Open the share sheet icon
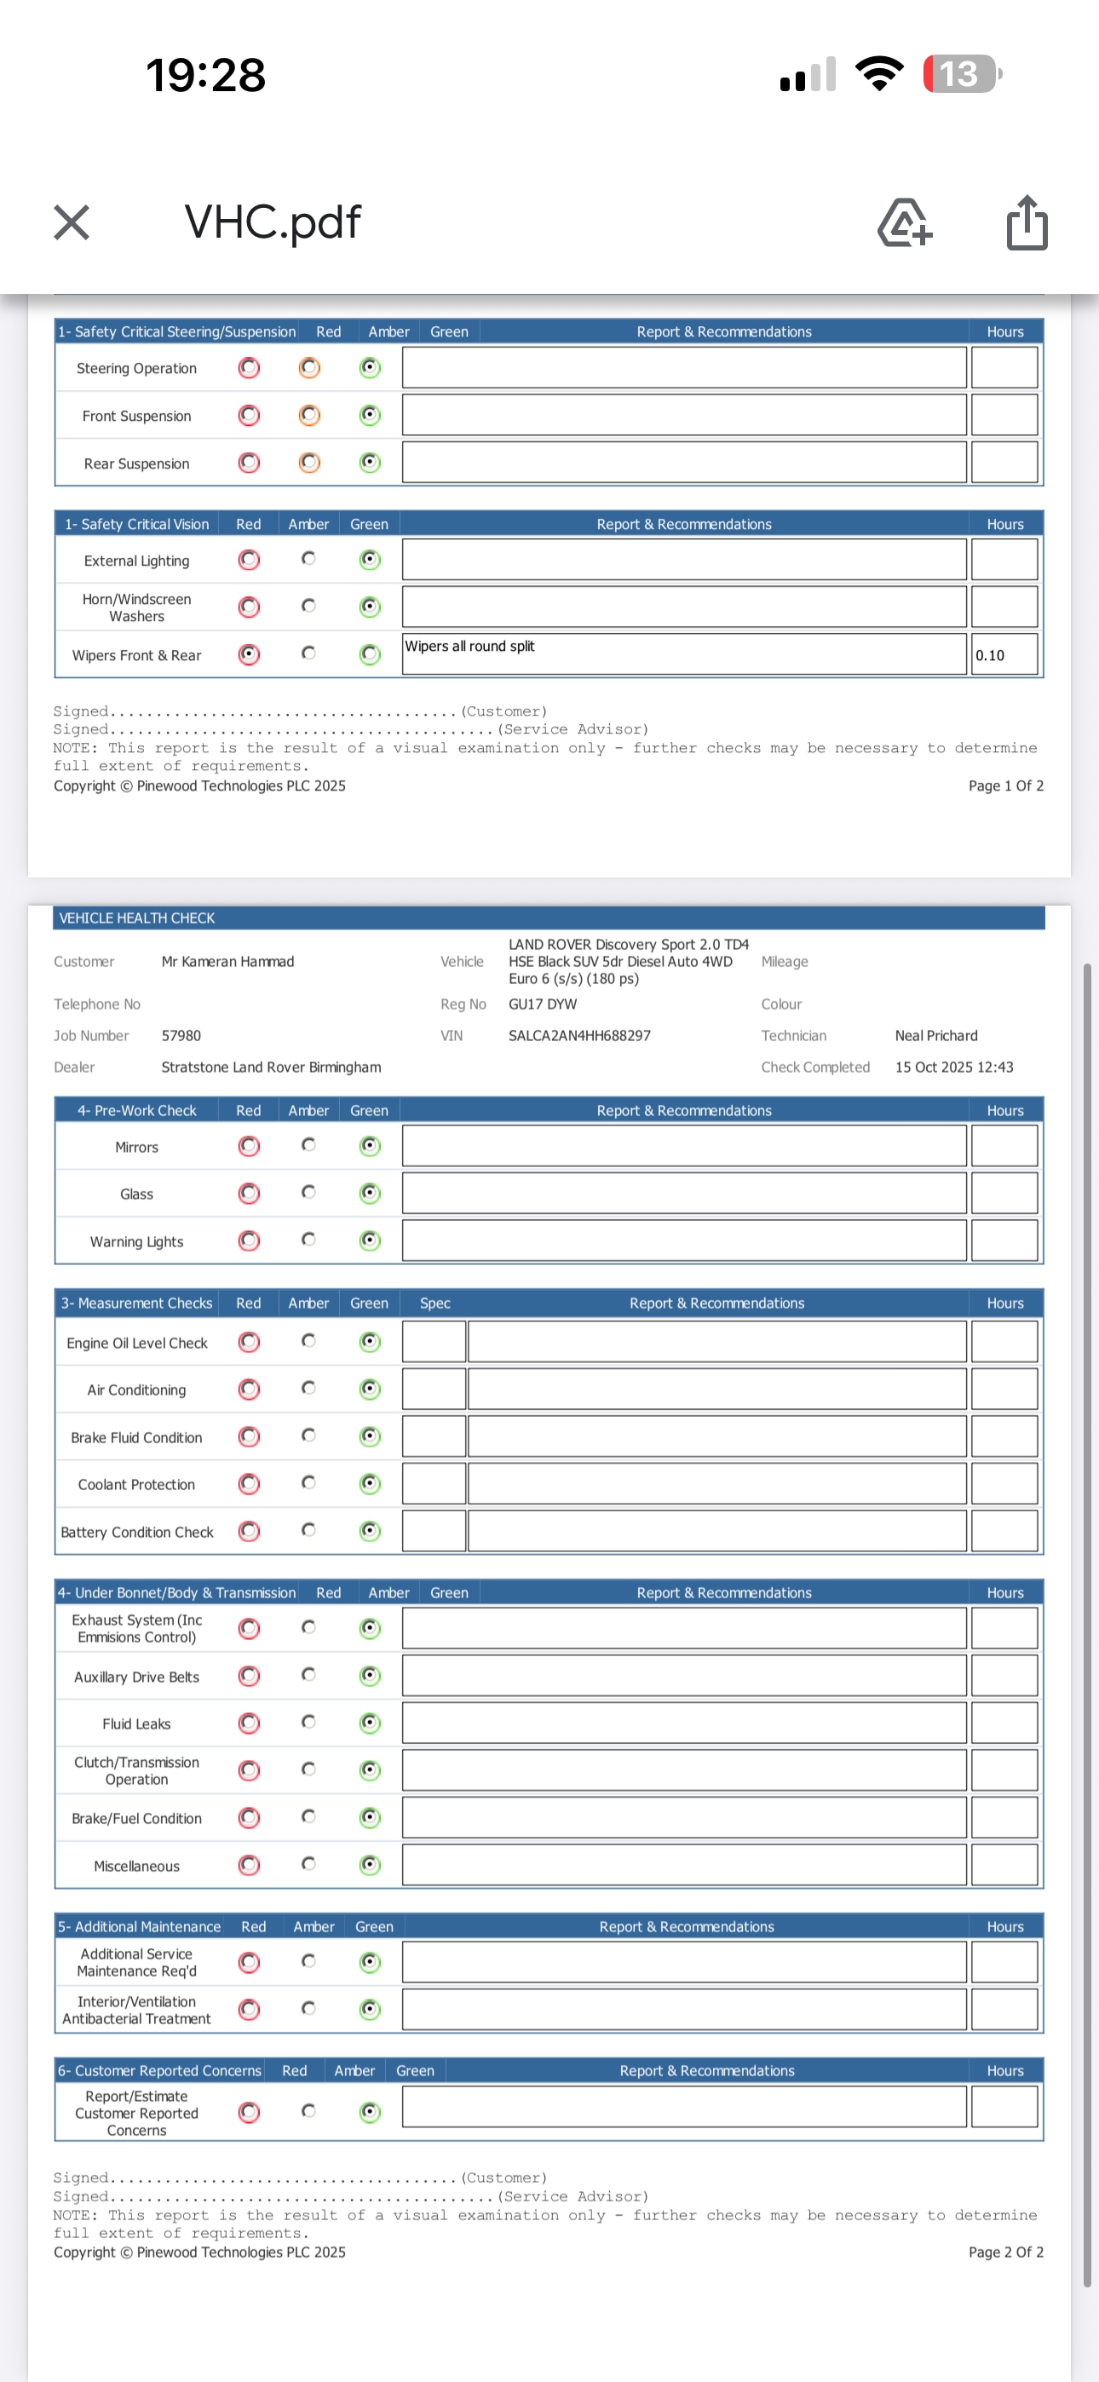This screenshot has width=1099, height=2382. coord(1026,223)
